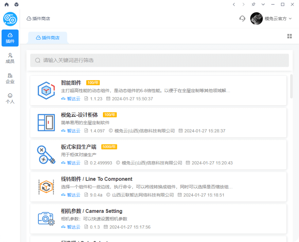
Task: Expand the title bar chevron-down menu
Action: point(263,4)
